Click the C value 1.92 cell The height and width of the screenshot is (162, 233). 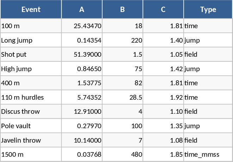tap(163, 98)
